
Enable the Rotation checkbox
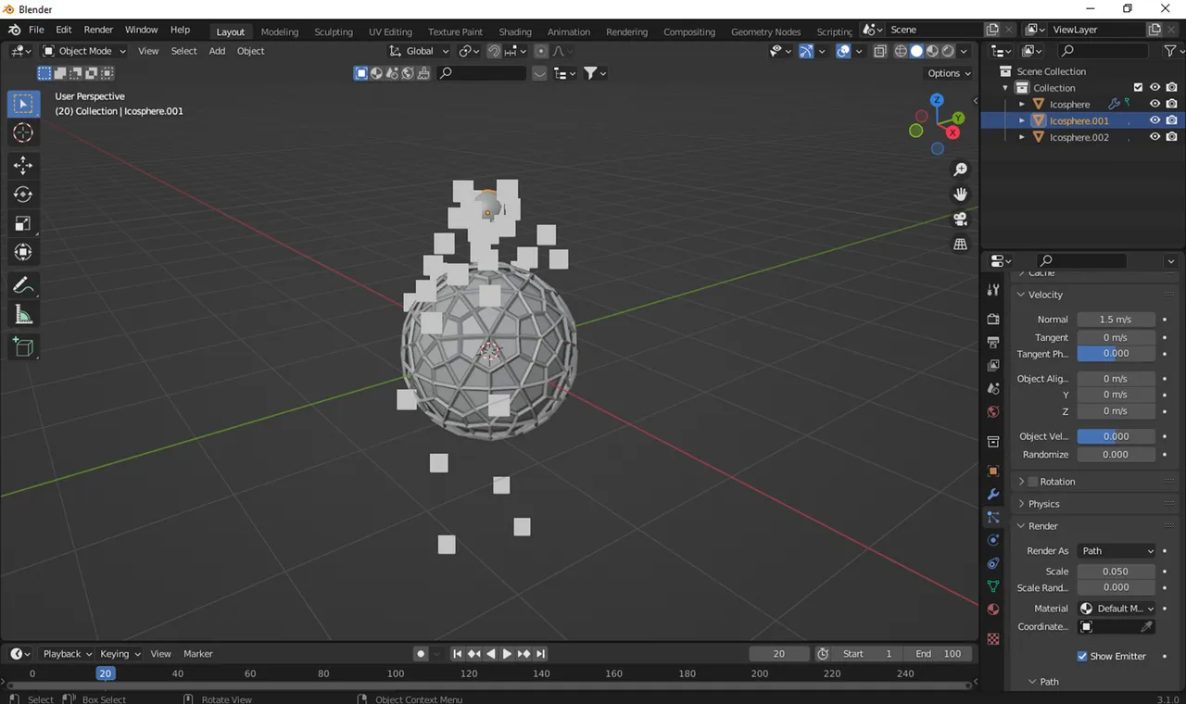(1033, 482)
